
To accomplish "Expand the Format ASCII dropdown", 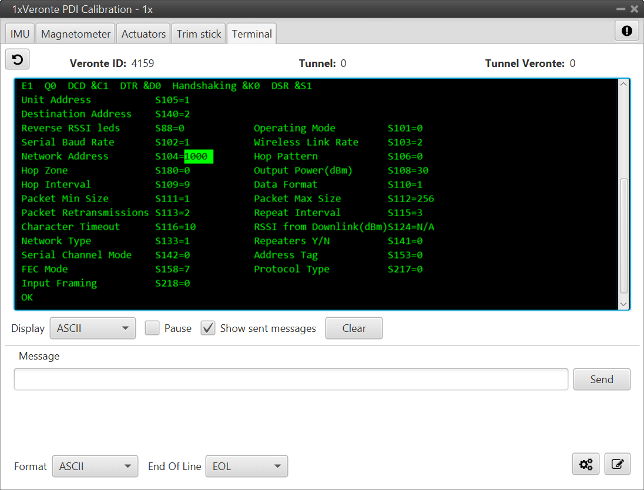I will point(95,466).
